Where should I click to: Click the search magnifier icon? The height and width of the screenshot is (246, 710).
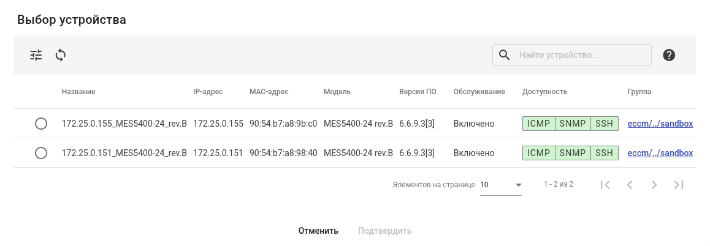coord(505,55)
